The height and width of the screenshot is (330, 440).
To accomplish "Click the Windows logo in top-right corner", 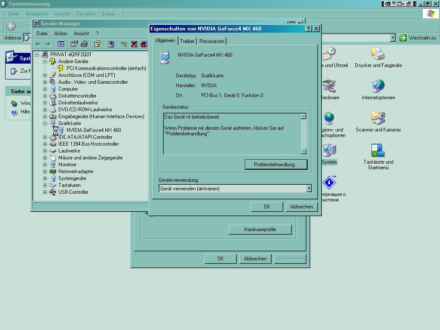I will [431, 13].
